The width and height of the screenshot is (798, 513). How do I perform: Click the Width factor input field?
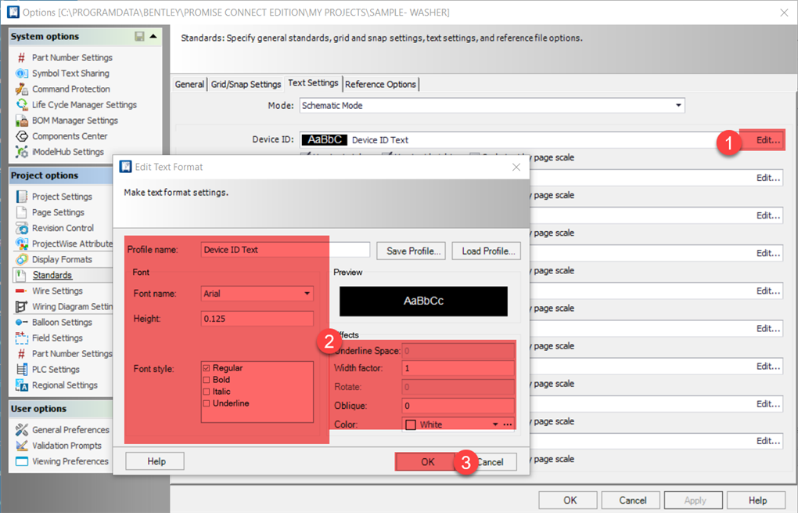458,368
